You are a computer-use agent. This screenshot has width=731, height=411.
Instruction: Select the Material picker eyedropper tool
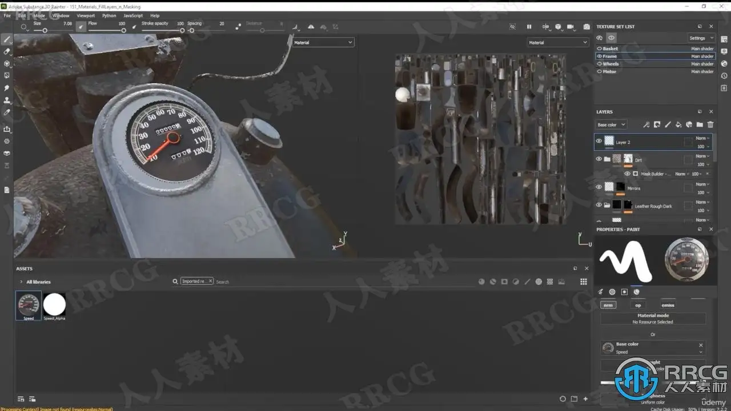pyautogui.click(x=7, y=112)
